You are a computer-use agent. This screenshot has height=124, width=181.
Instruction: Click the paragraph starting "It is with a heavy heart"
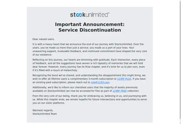[x=90, y=49]
